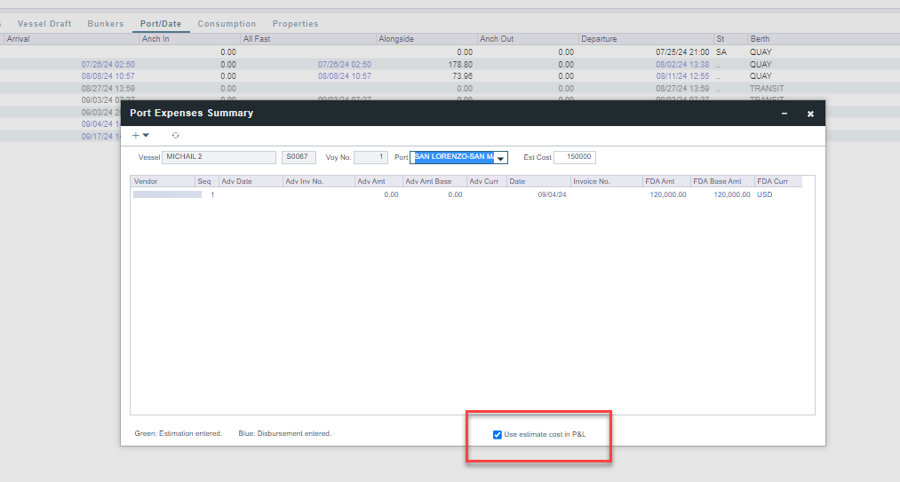The height and width of the screenshot is (482, 900).
Task: Toggle Use estimate cost in P&L checkbox
Action: tap(498, 434)
